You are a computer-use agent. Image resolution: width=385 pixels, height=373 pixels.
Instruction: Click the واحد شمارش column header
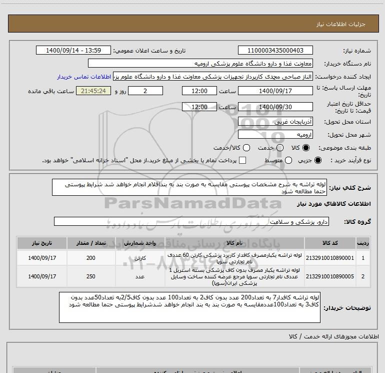(x=140, y=243)
